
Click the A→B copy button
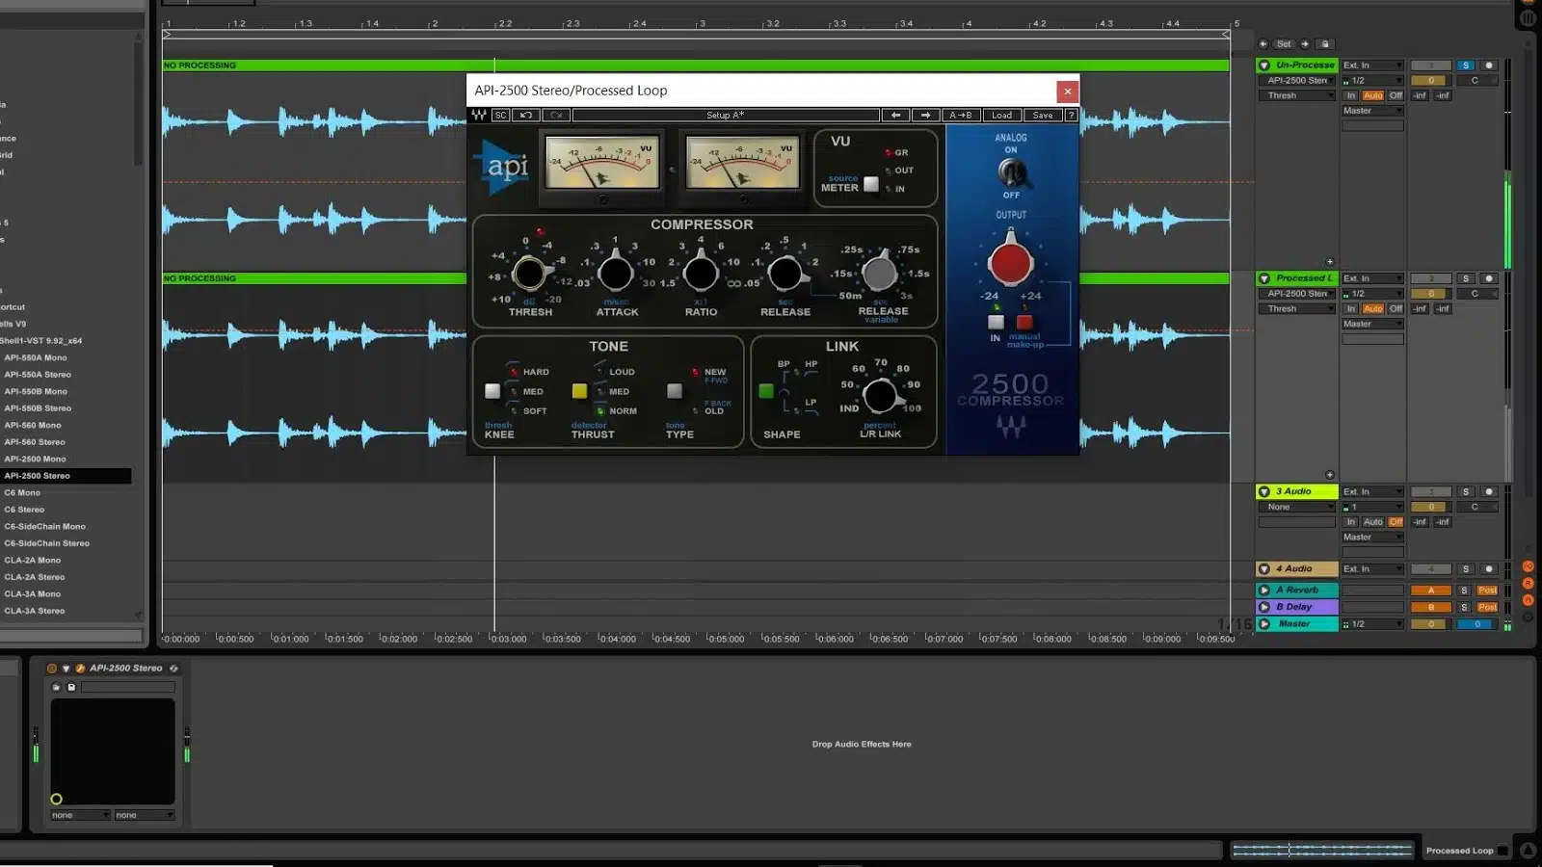coord(961,115)
